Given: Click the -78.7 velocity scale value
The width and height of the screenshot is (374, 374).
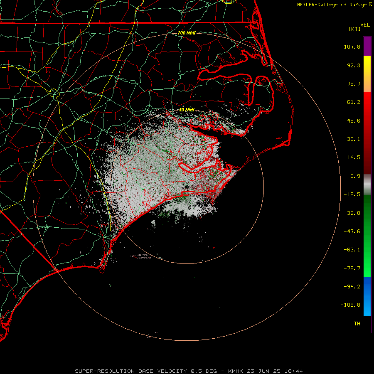Looking at the screenshot, I should [x=352, y=268].
